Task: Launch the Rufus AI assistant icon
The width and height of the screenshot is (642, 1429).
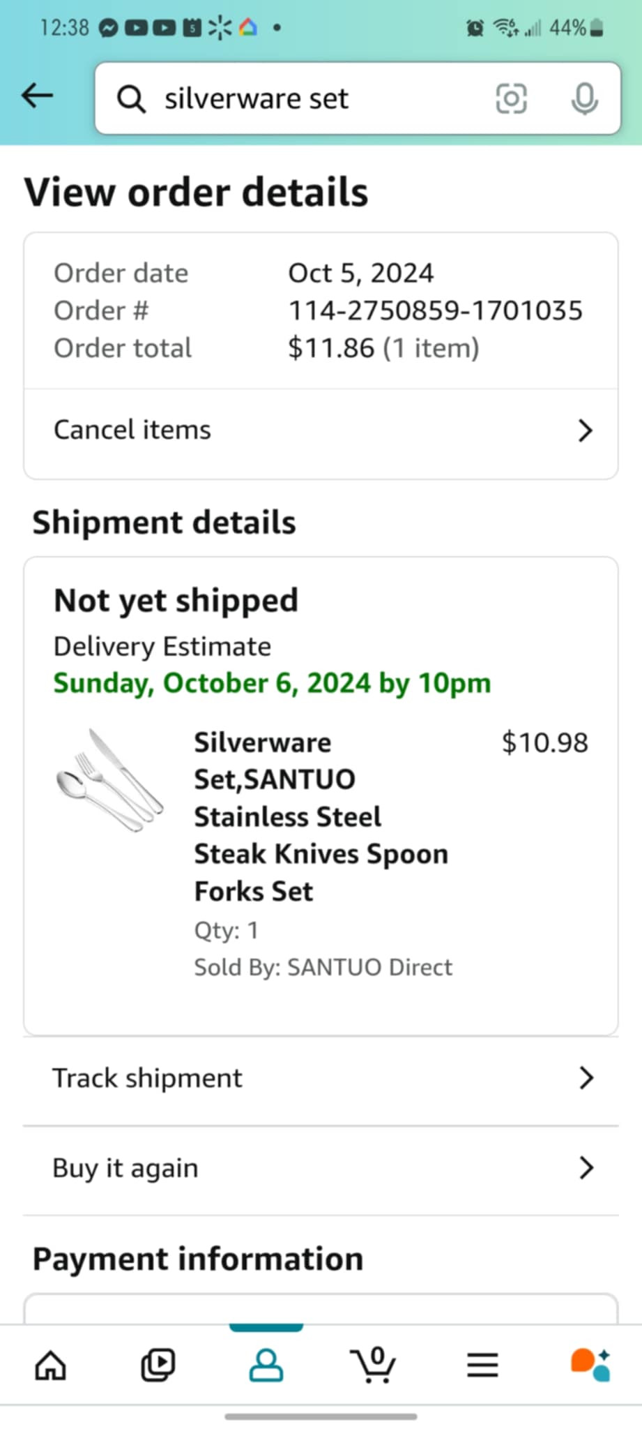Action: pyautogui.click(x=590, y=1365)
